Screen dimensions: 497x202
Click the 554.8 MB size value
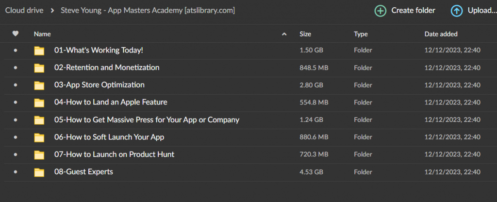click(x=315, y=102)
